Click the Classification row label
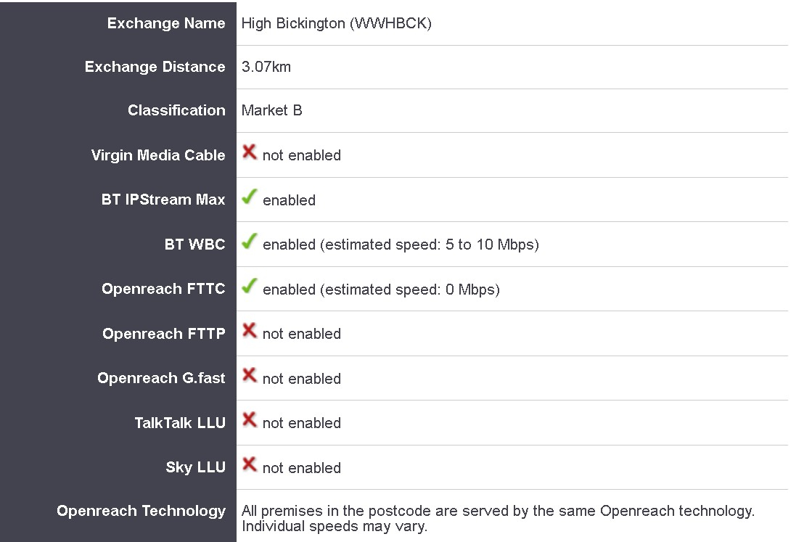The image size is (812, 542). click(x=176, y=110)
